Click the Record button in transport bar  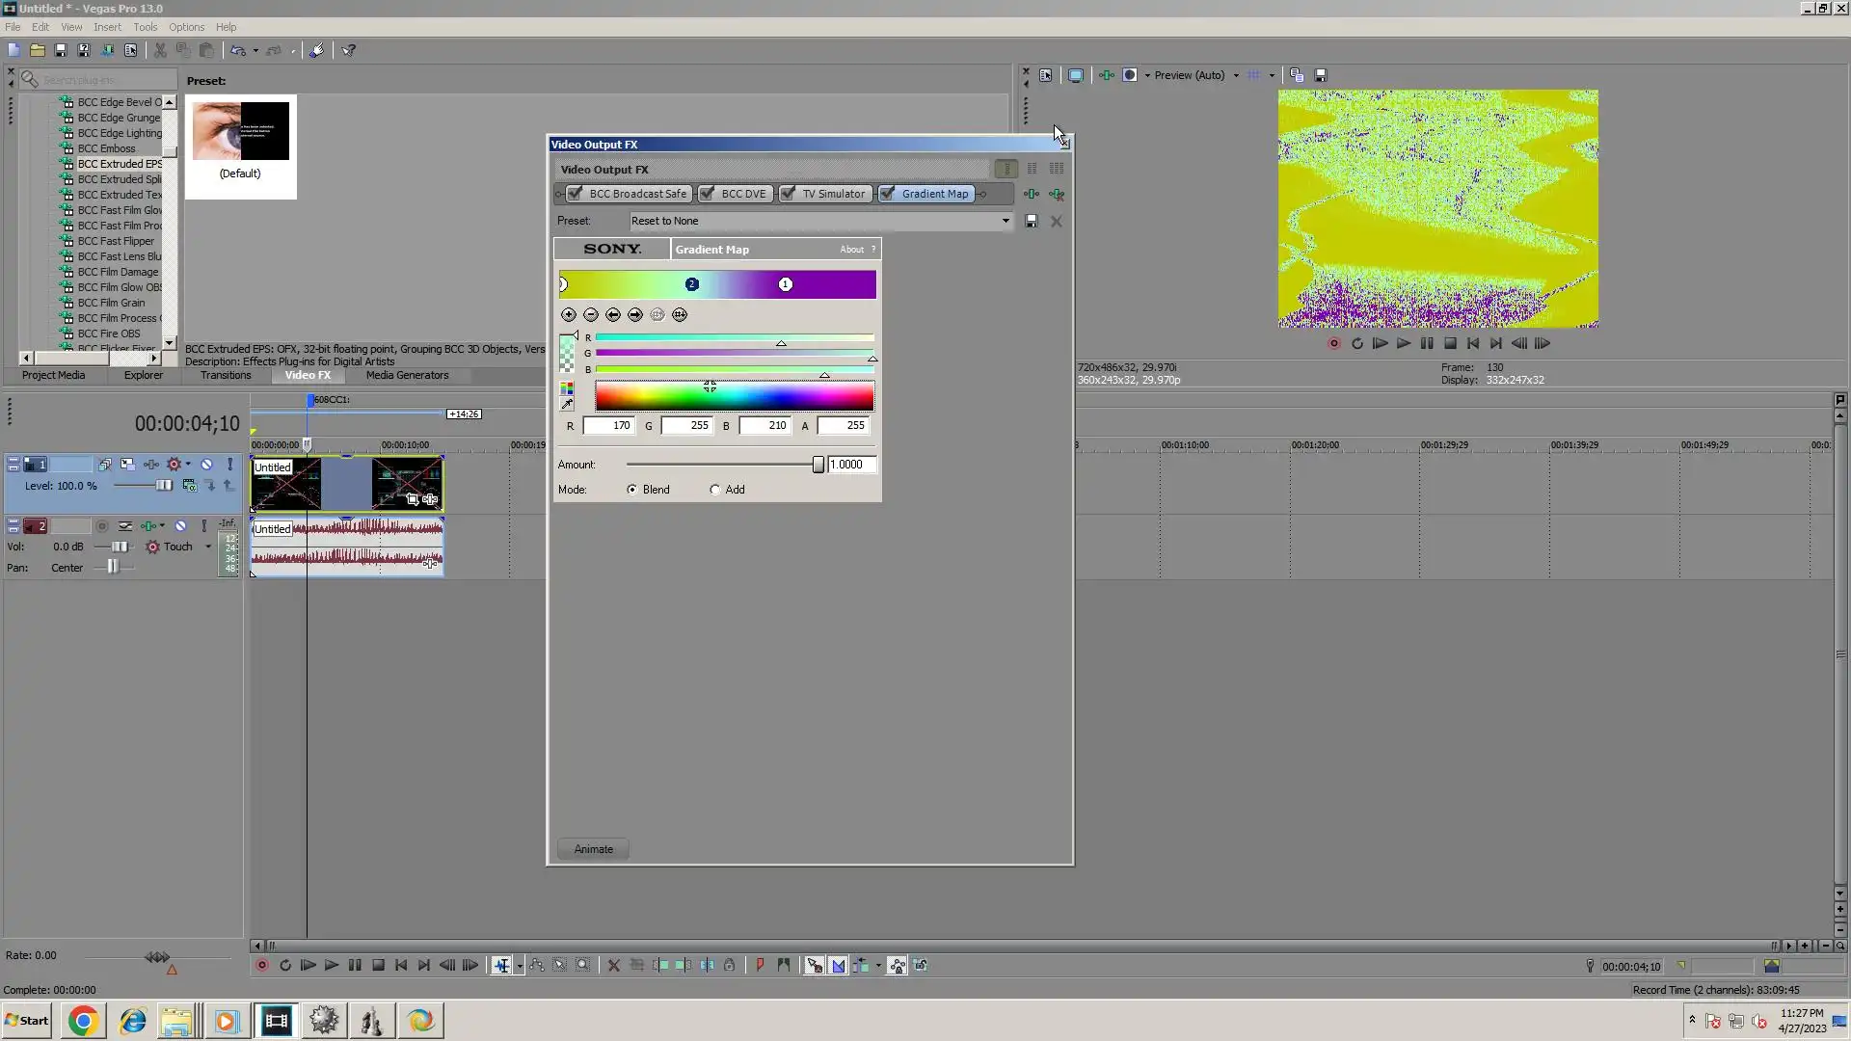point(261,965)
